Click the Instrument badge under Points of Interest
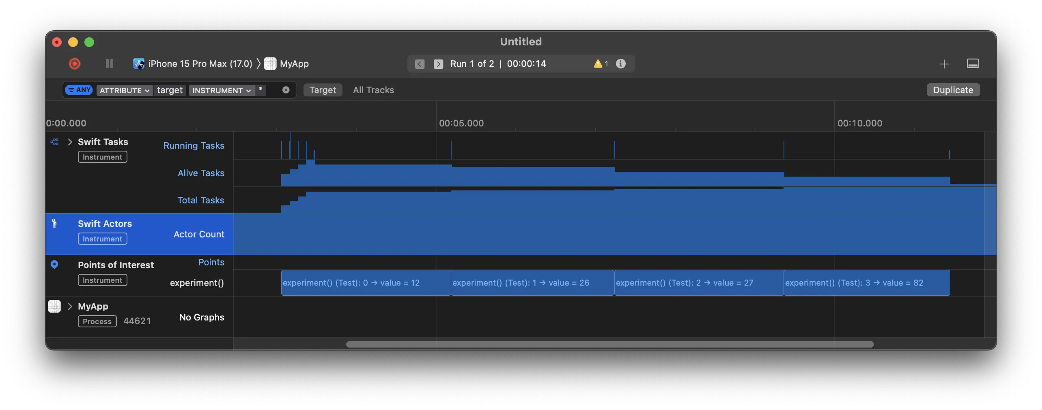The height and width of the screenshot is (410, 1042). [x=102, y=280]
